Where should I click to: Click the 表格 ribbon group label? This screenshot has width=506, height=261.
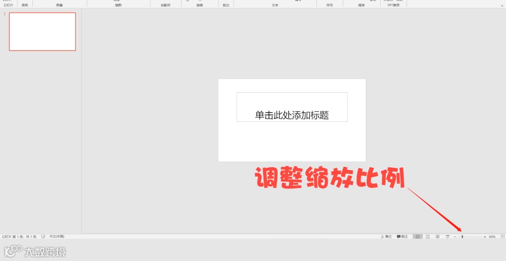(x=25, y=5)
